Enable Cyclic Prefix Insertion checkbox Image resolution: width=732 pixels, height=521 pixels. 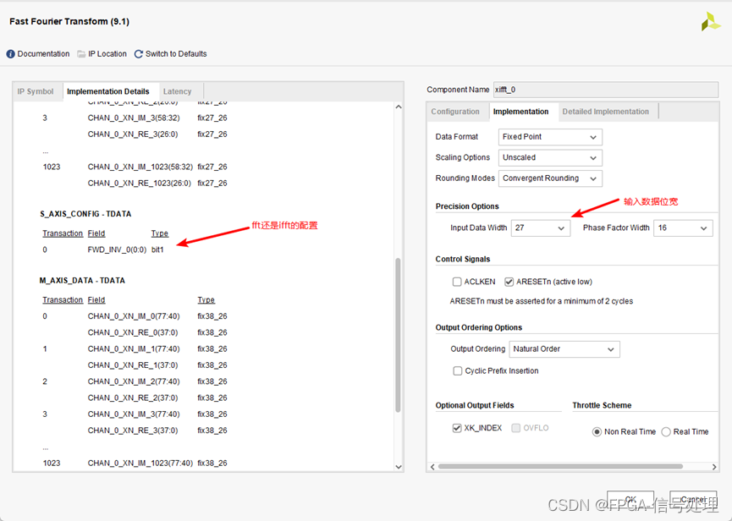[x=458, y=370]
